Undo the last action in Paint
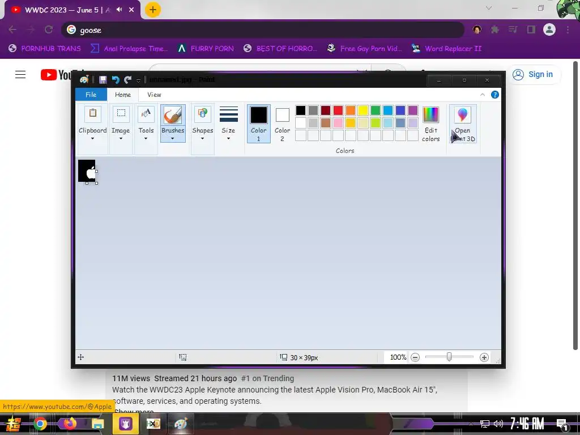Screen dimensions: 580x435 [x=116, y=79]
